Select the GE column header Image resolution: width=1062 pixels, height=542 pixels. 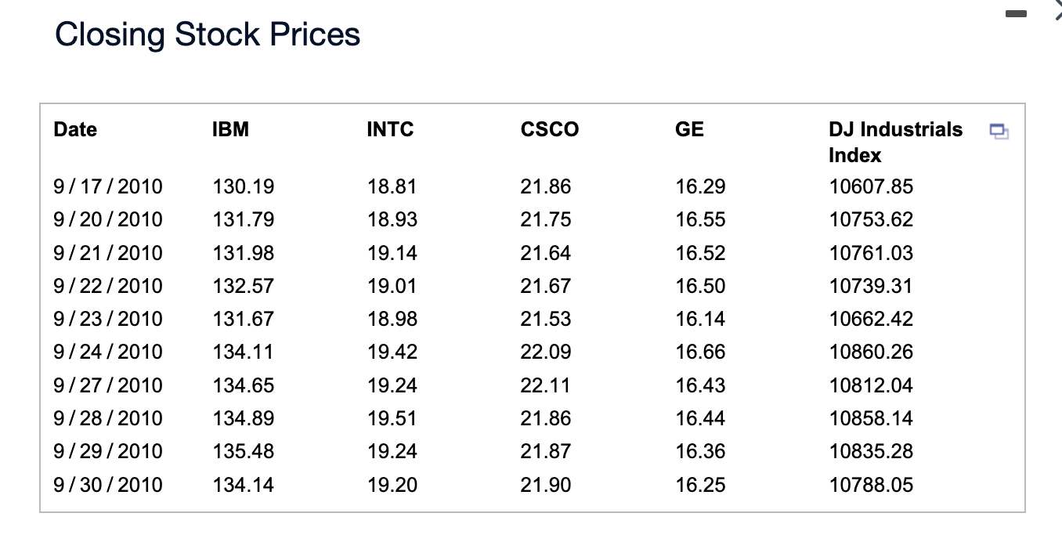click(x=689, y=129)
